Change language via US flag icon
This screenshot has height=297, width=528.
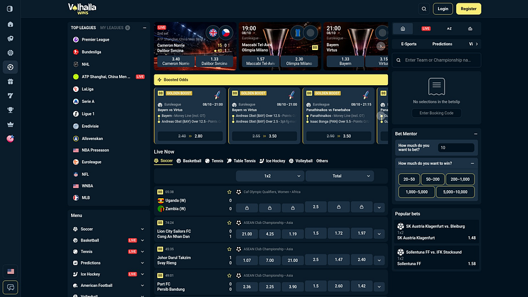(10, 271)
